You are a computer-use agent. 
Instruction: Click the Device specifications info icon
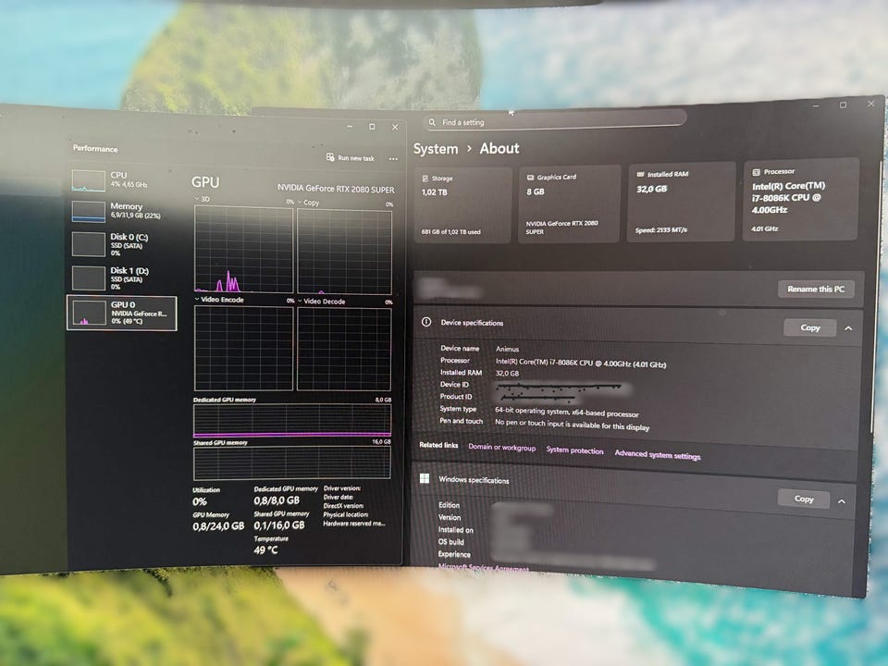pyautogui.click(x=426, y=322)
